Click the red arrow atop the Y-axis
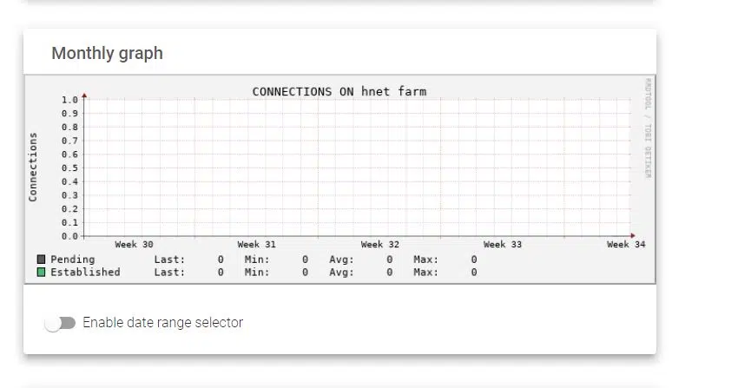This screenshot has width=751, height=388. (x=84, y=95)
